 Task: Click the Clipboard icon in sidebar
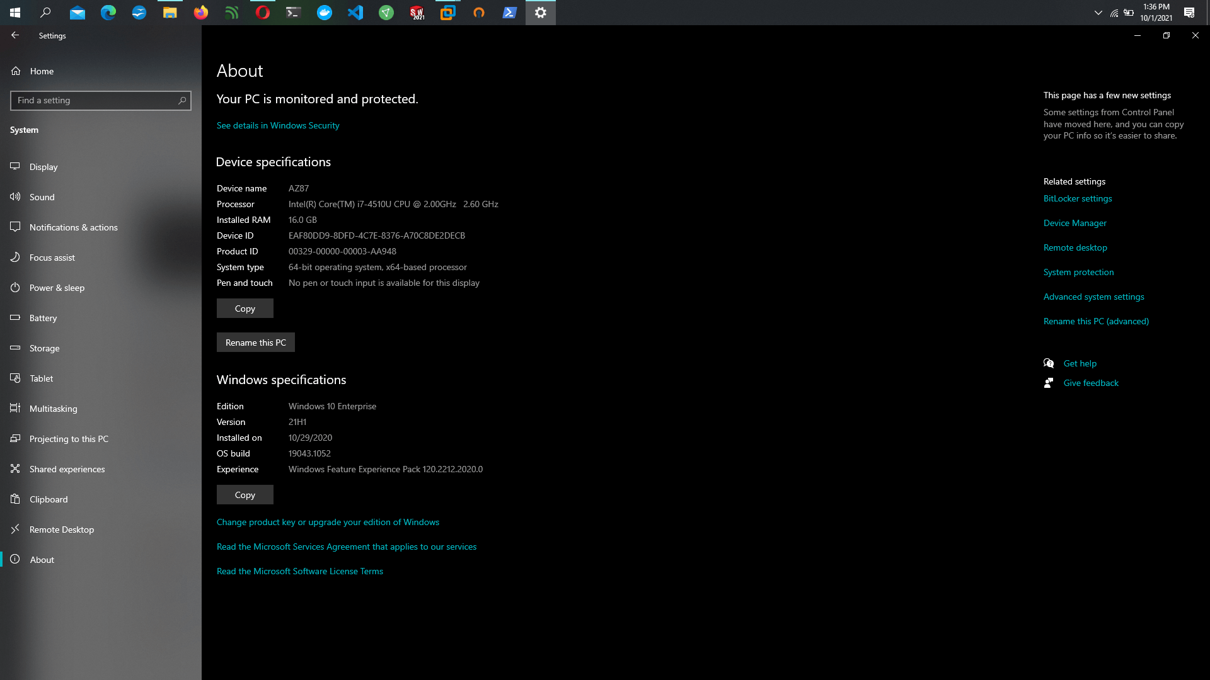click(15, 499)
